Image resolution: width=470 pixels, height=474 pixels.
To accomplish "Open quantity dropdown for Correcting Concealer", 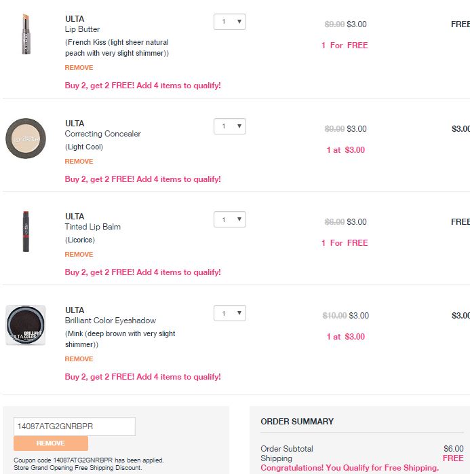I will (x=230, y=126).
